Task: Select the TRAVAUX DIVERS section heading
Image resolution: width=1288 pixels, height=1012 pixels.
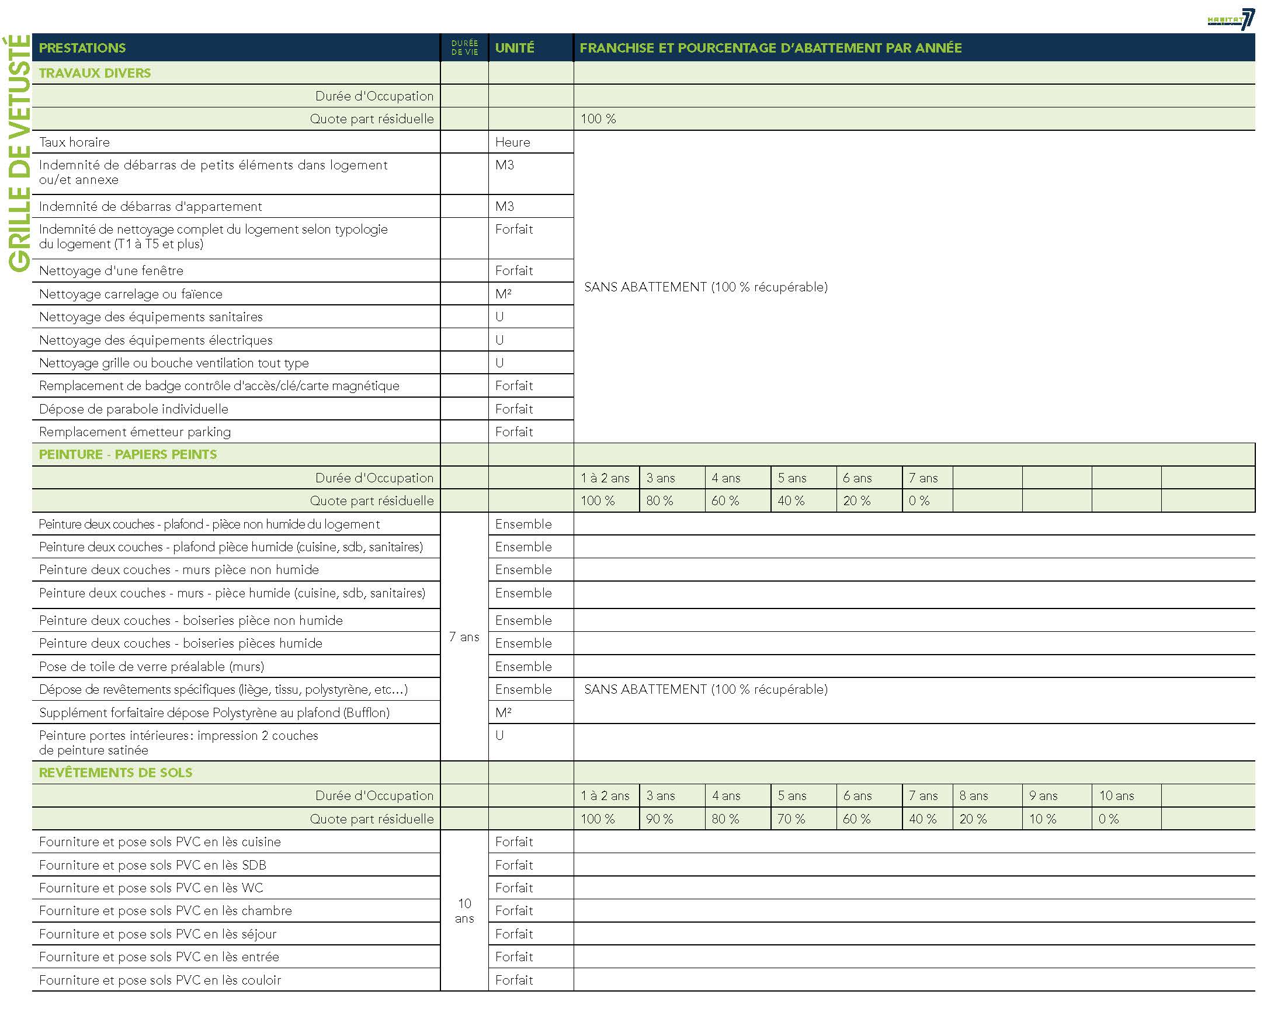Action: click(x=95, y=73)
